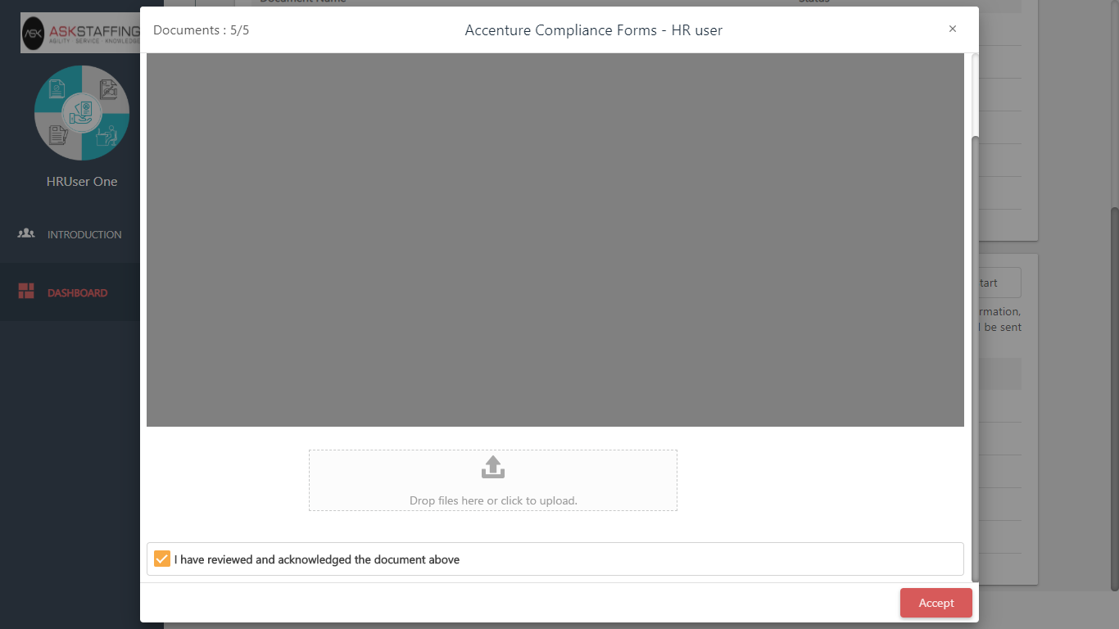Click 'Drop files here or click to upload' text
Image resolution: width=1119 pixels, height=629 pixels.
coord(493,500)
